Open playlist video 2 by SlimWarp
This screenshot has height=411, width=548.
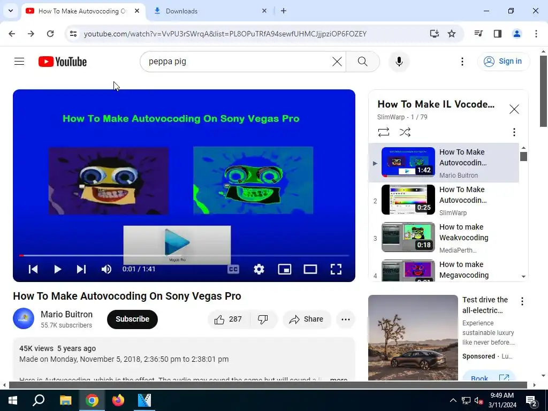pos(444,200)
